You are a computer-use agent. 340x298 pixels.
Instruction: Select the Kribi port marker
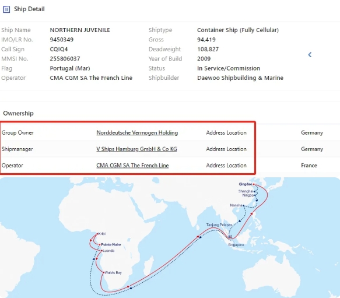[x=97, y=234]
